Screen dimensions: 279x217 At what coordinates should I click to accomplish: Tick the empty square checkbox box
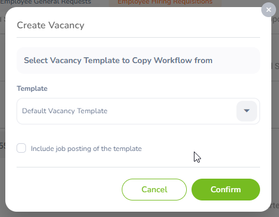coord(21,148)
